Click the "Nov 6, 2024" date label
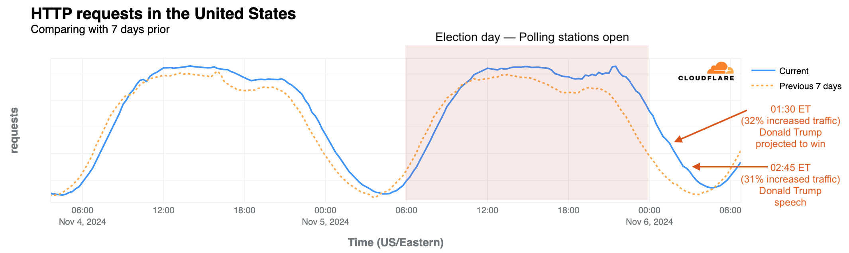 click(649, 222)
